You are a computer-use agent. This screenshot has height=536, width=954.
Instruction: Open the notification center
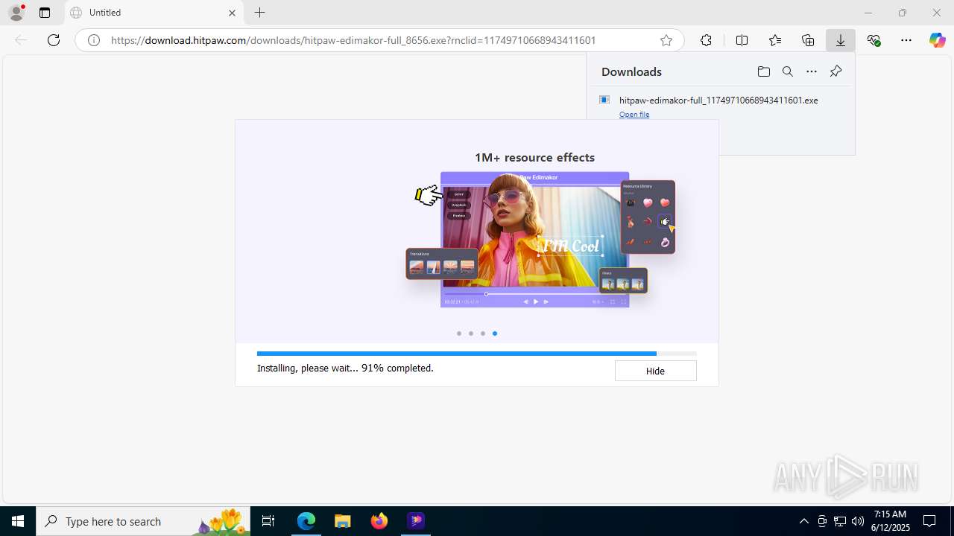(x=929, y=521)
